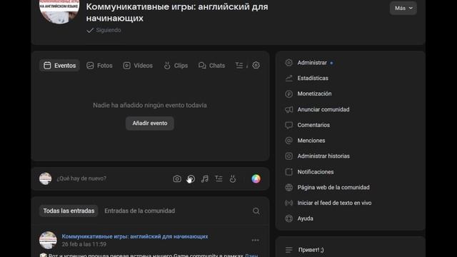Click the Привет! ;) menu item
Screen dimensions: 457x257
pyautogui.click(x=311, y=250)
